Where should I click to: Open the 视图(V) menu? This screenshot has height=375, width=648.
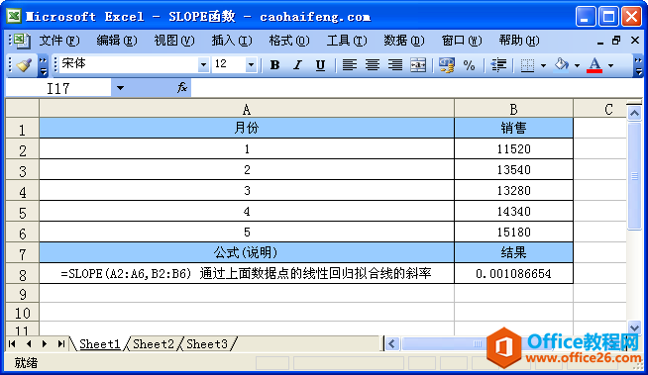(x=174, y=41)
